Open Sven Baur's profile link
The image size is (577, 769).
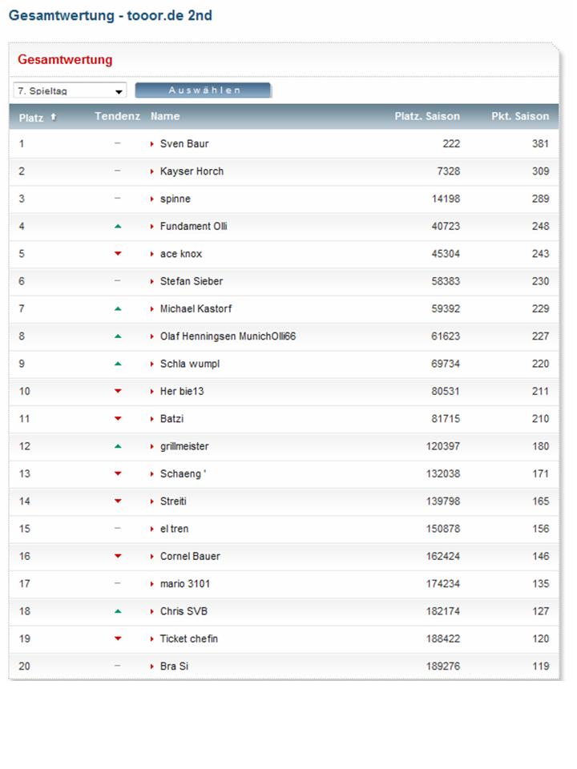(184, 144)
